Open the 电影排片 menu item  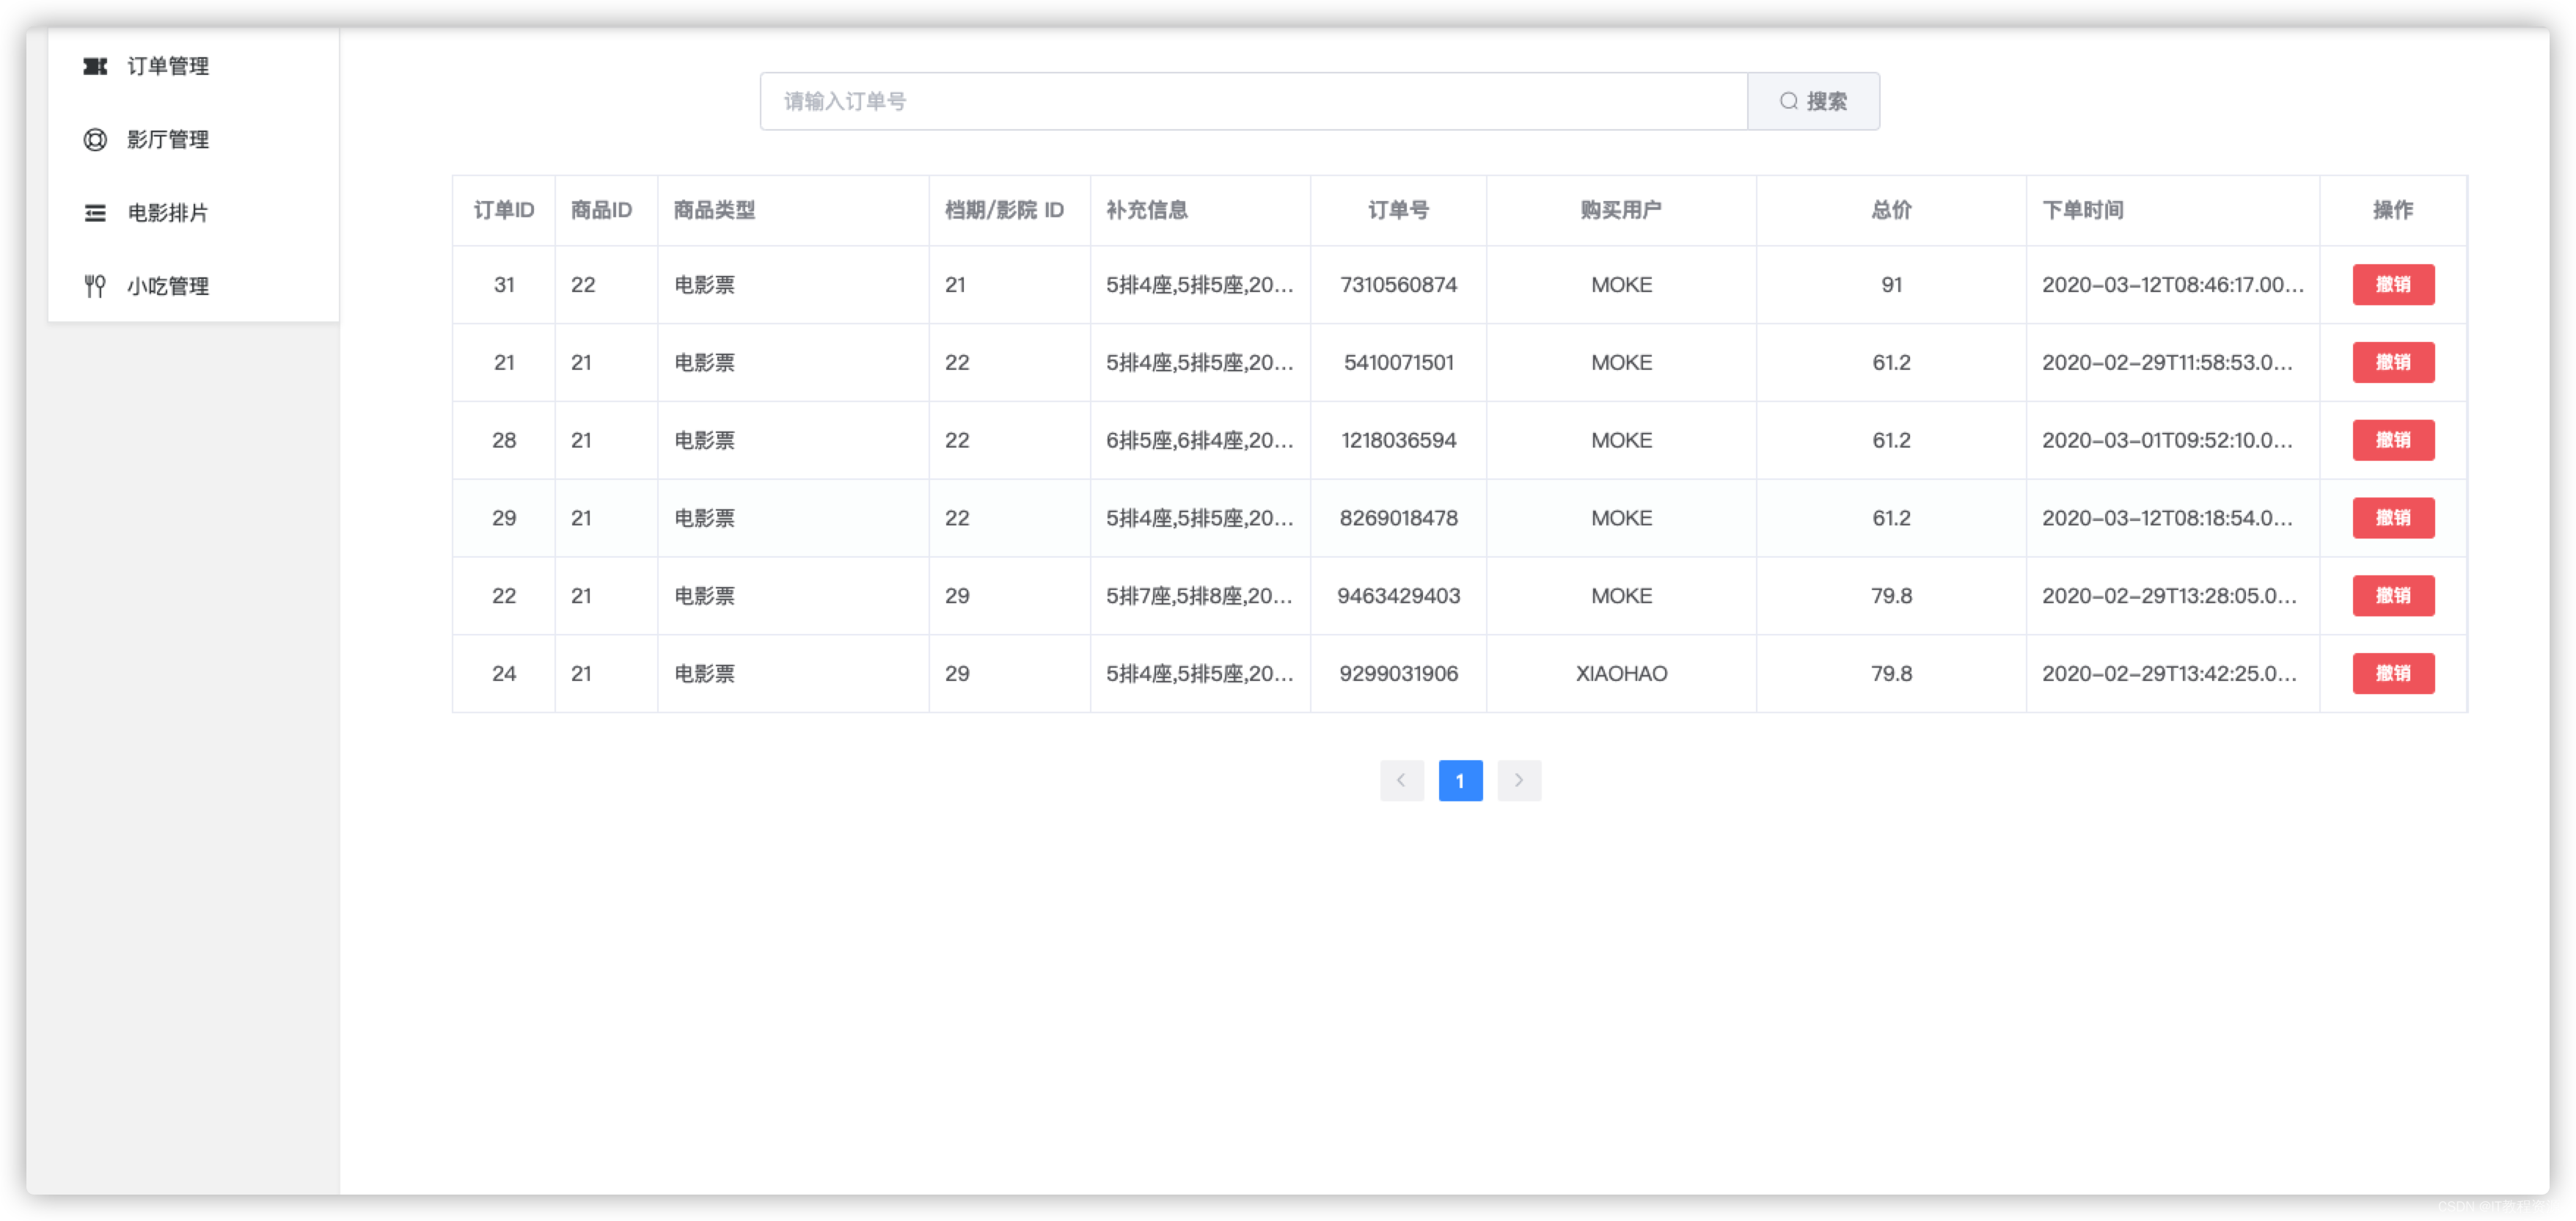coord(168,213)
